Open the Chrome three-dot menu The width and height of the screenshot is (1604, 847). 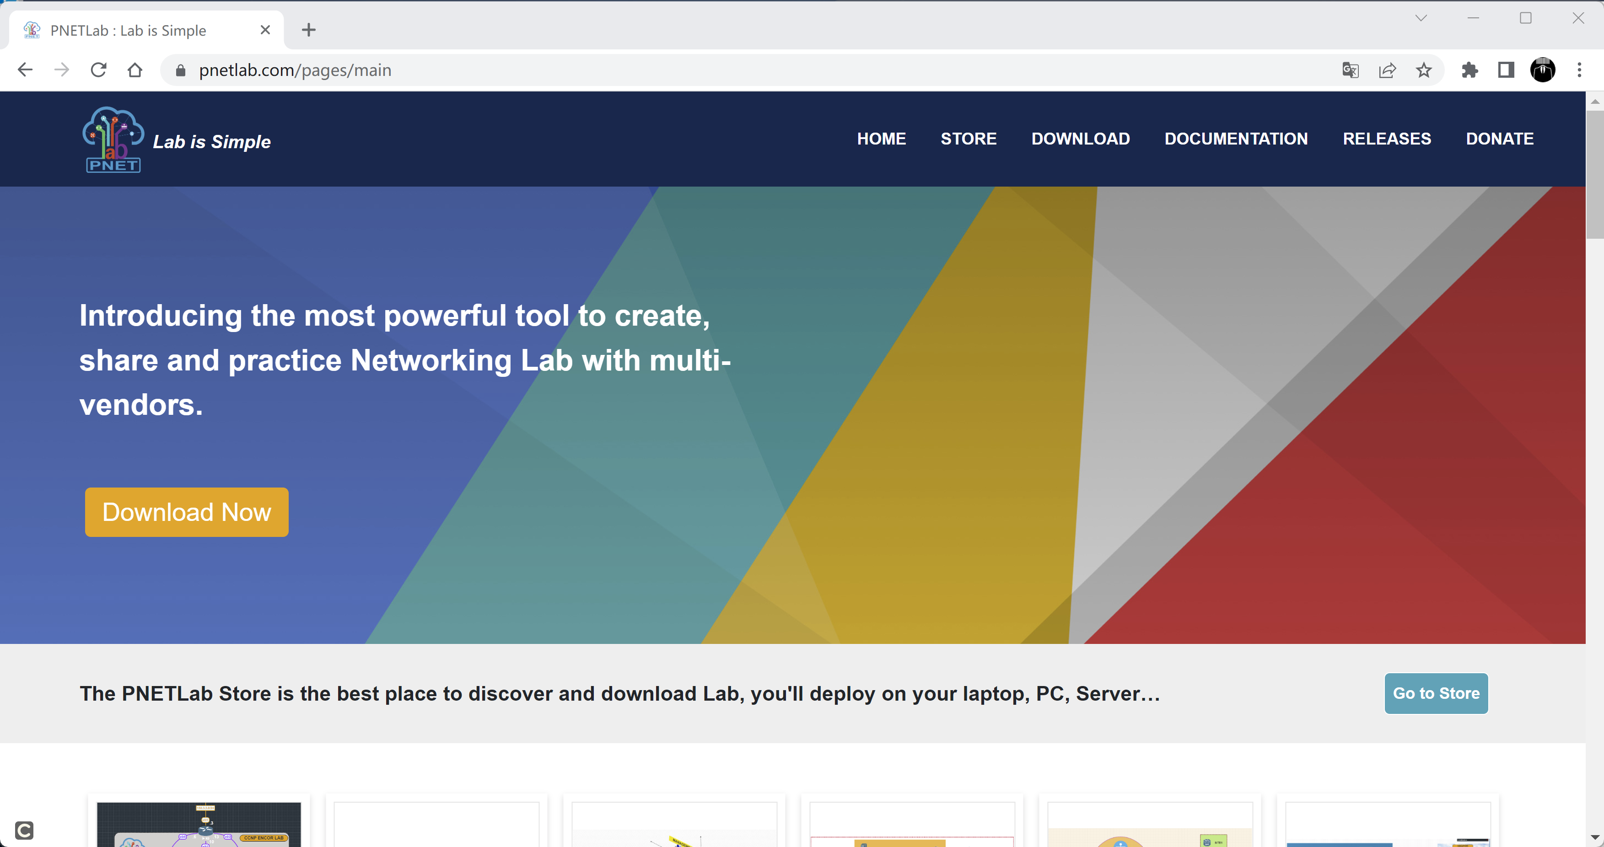[1579, 70]
